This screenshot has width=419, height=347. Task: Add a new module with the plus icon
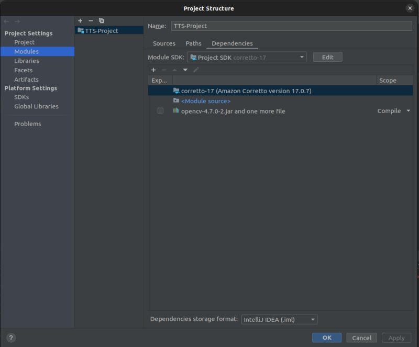tap(80, 20)
